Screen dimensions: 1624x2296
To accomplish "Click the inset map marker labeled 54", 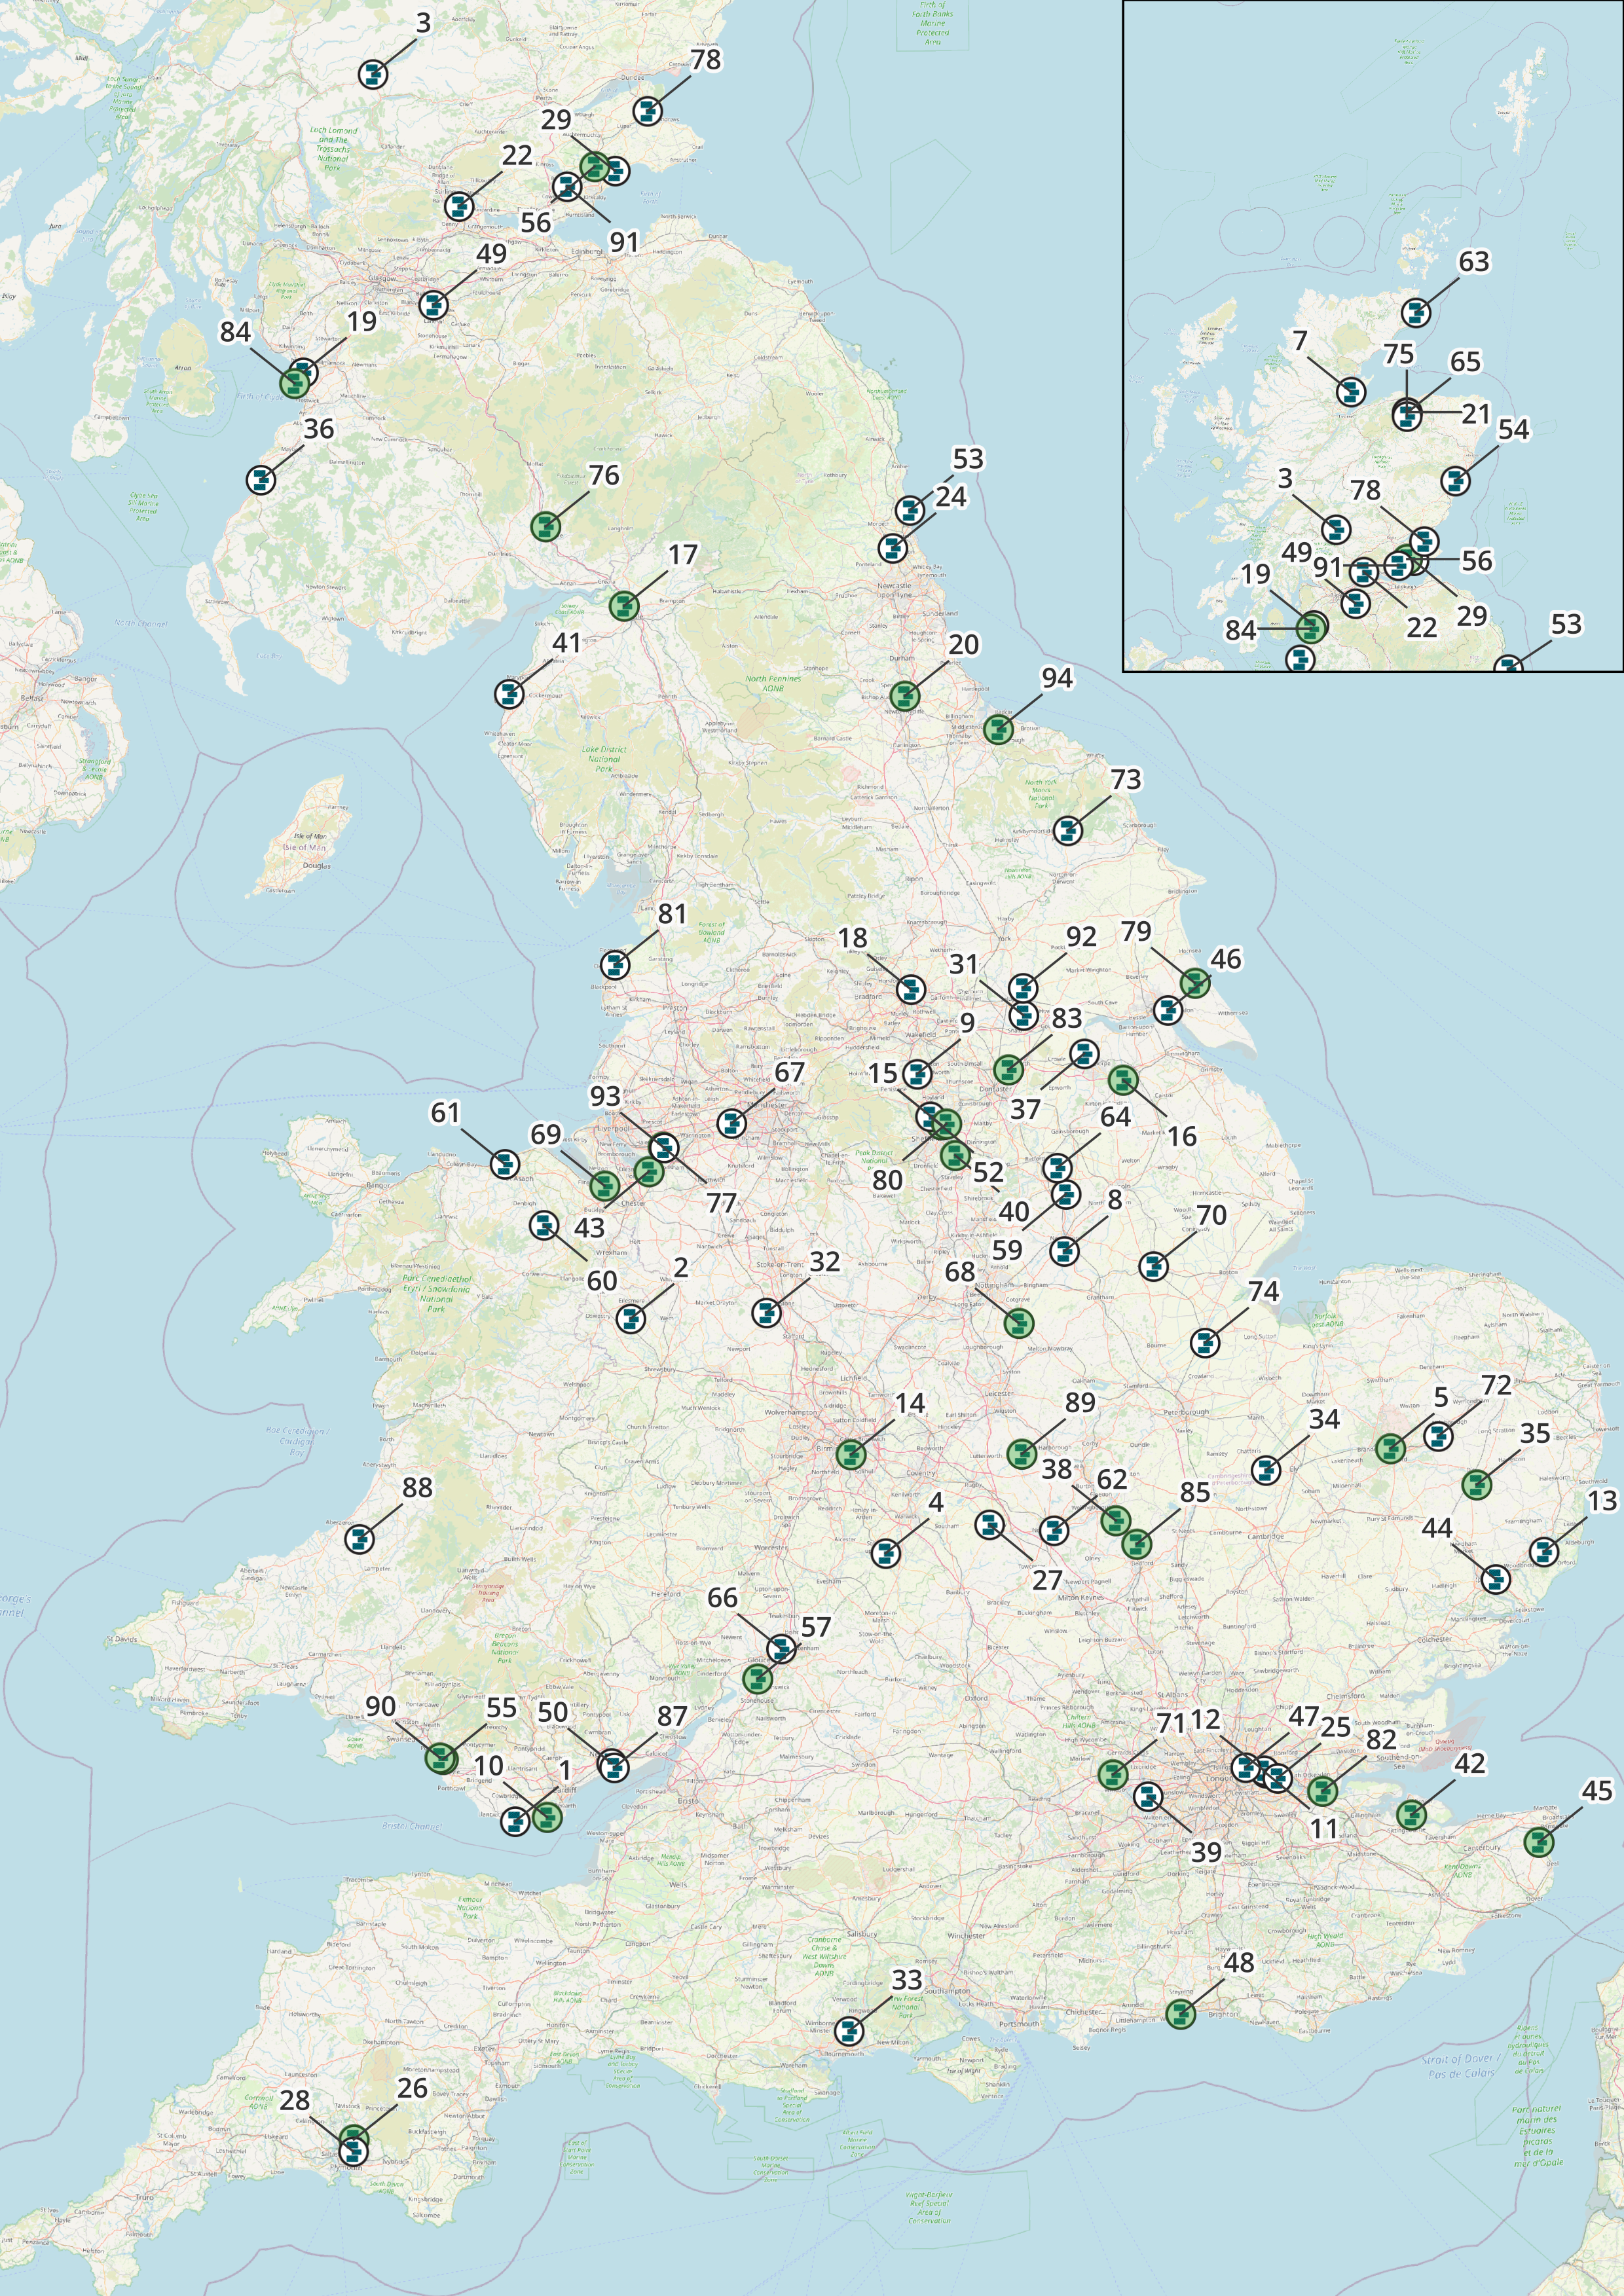I will pyautogui.click(x=1456, y=481).
